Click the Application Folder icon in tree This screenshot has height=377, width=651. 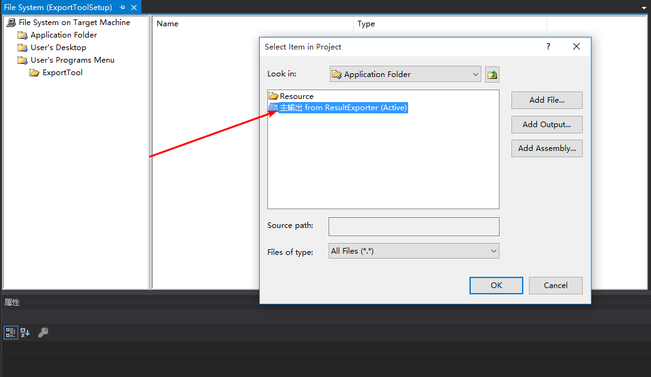click(x=23, y=35)
